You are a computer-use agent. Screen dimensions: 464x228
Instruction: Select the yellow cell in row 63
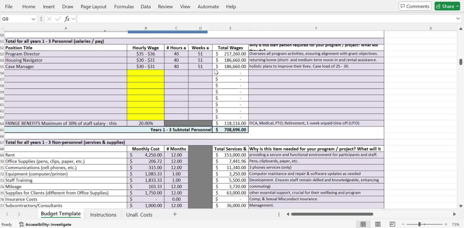(146, 117)
